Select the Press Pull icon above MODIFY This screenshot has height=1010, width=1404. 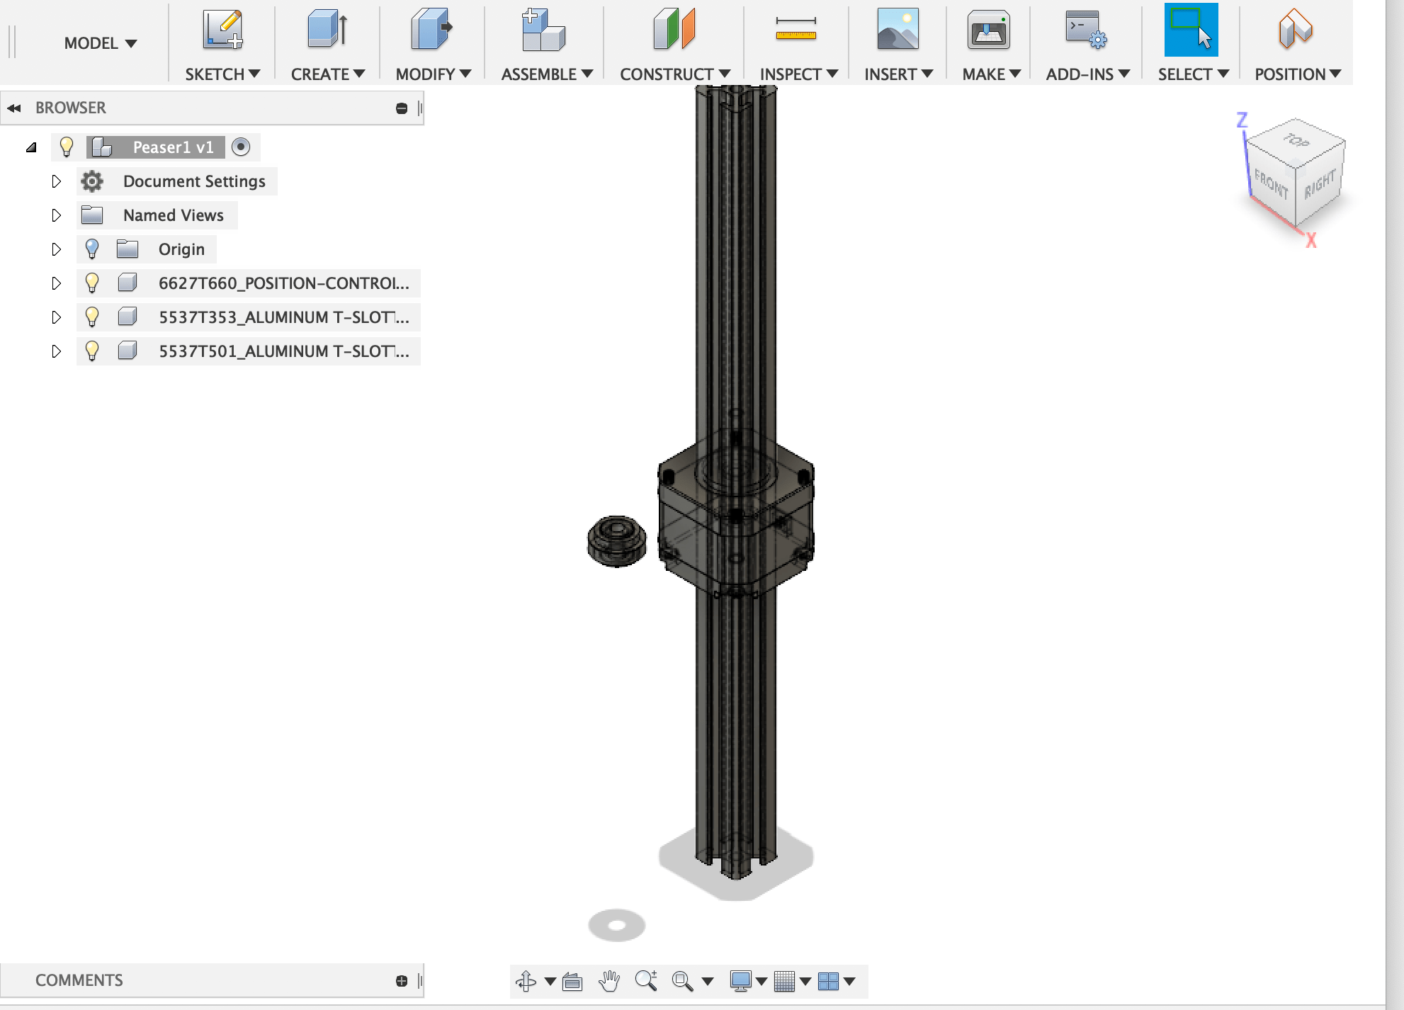432,30
